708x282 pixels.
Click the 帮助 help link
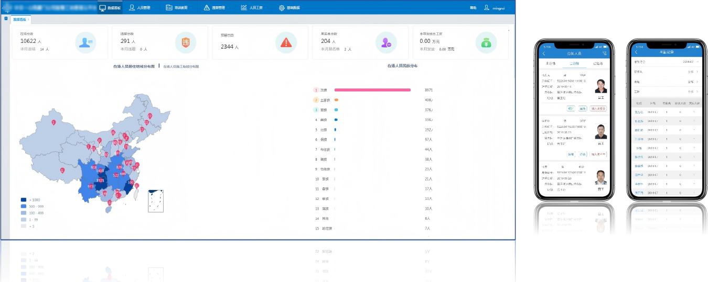(x=473, y=8)
